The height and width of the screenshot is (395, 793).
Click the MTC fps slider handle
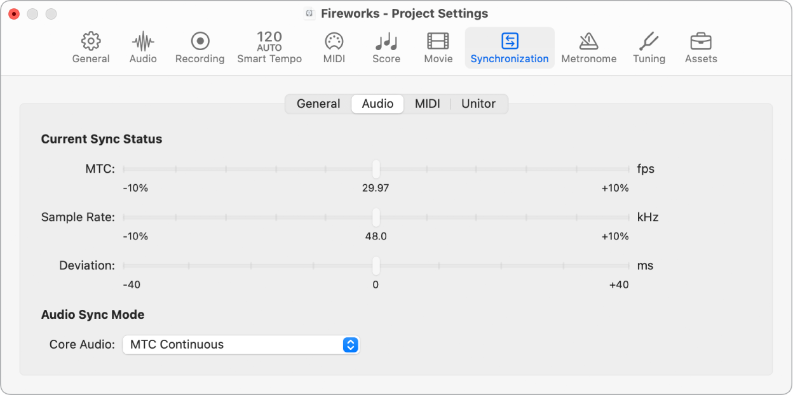pos(376,169)
